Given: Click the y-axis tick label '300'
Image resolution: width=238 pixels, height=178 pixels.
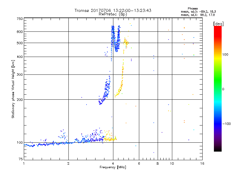Looking at the screenshot, I should [x=20, y=75].
